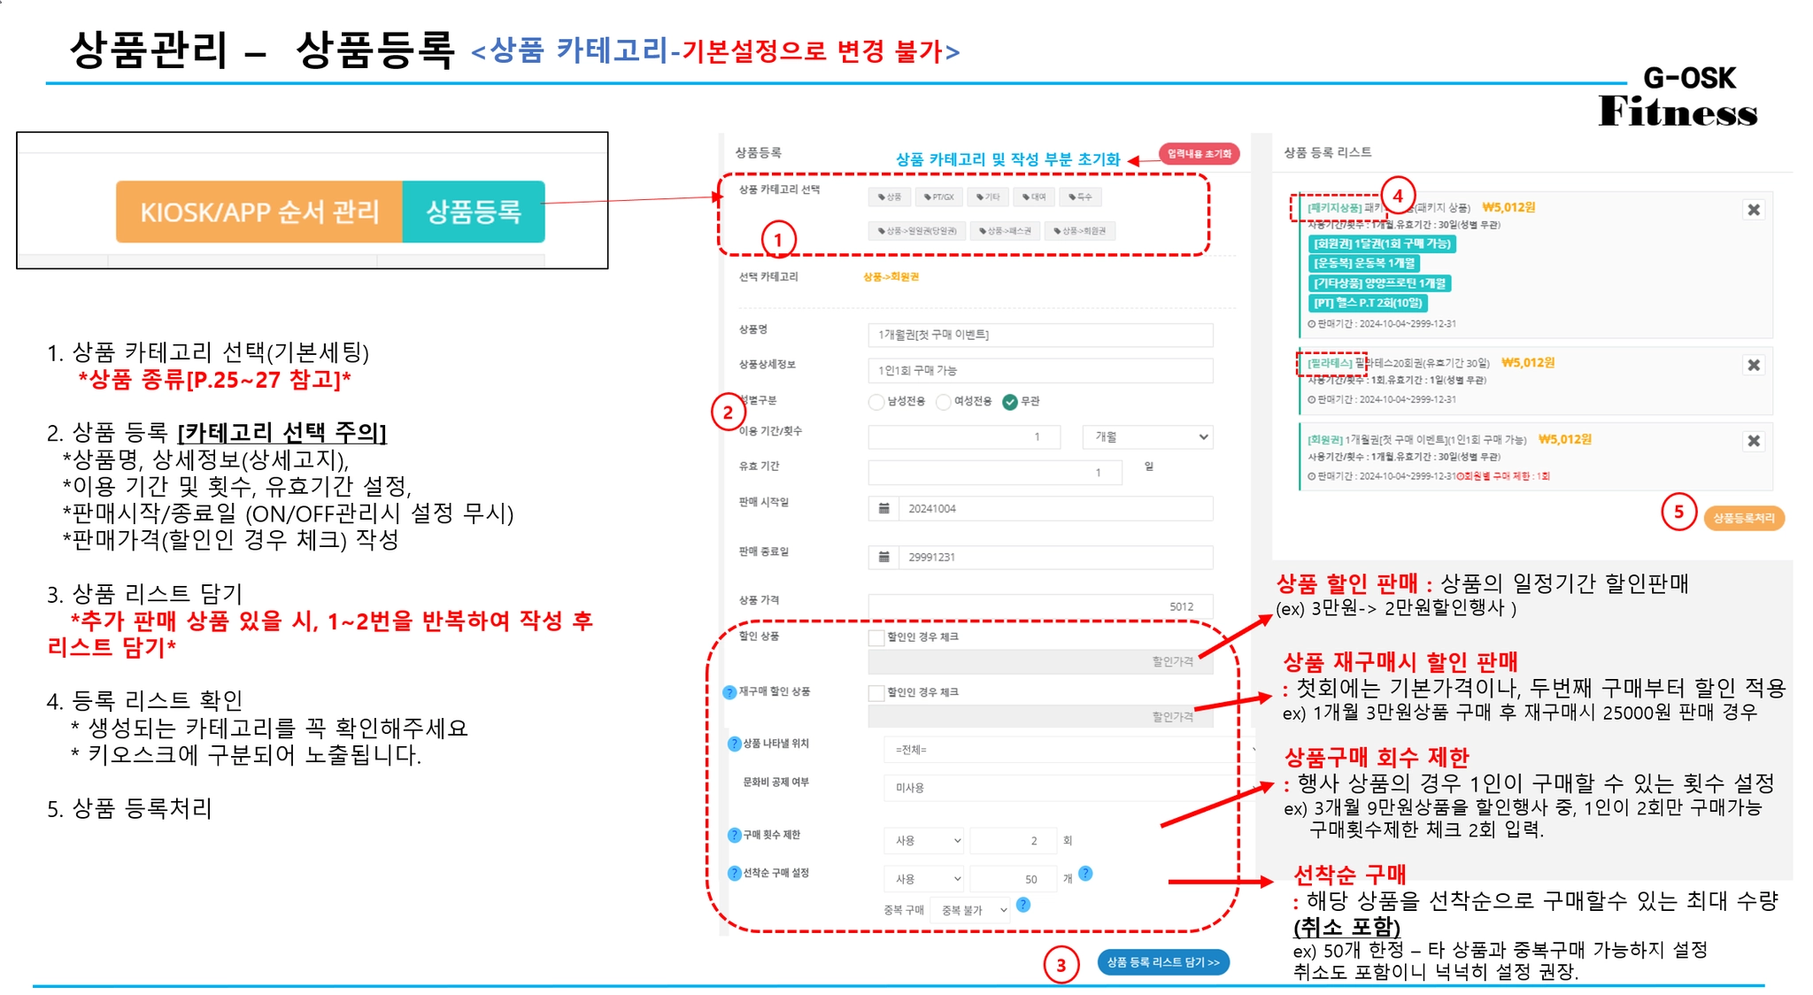Click help icon beside 재구매 할인 상품
This screenshot has height=995, width=1813.
[x=729, y=692]
